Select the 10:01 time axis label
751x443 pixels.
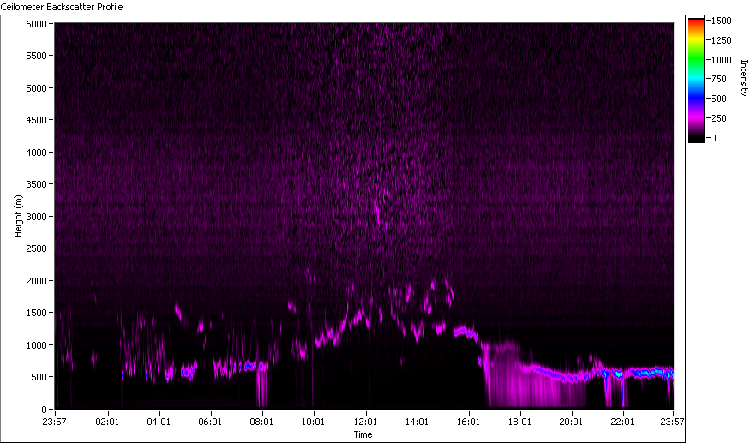pos(313,422)
